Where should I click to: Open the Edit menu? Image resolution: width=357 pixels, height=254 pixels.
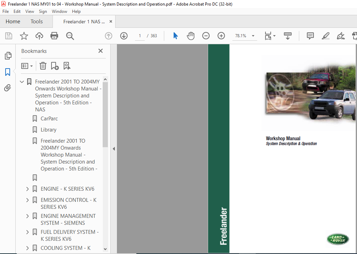click(x=17, y=11)
